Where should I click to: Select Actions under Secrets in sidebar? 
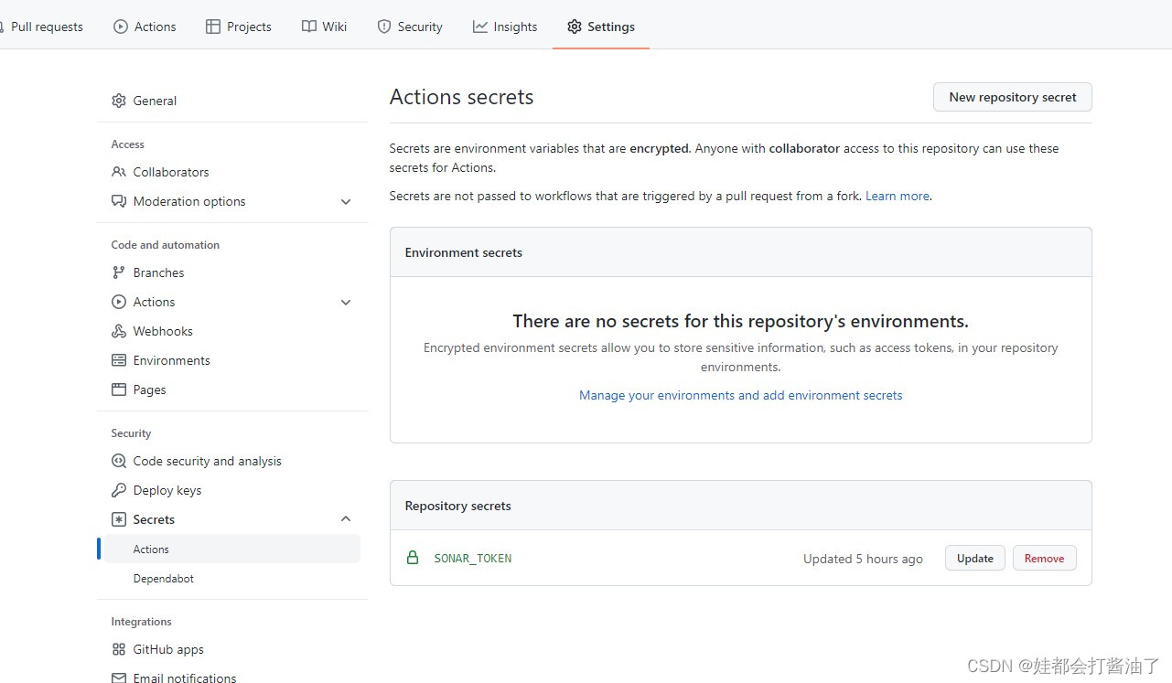232,549
